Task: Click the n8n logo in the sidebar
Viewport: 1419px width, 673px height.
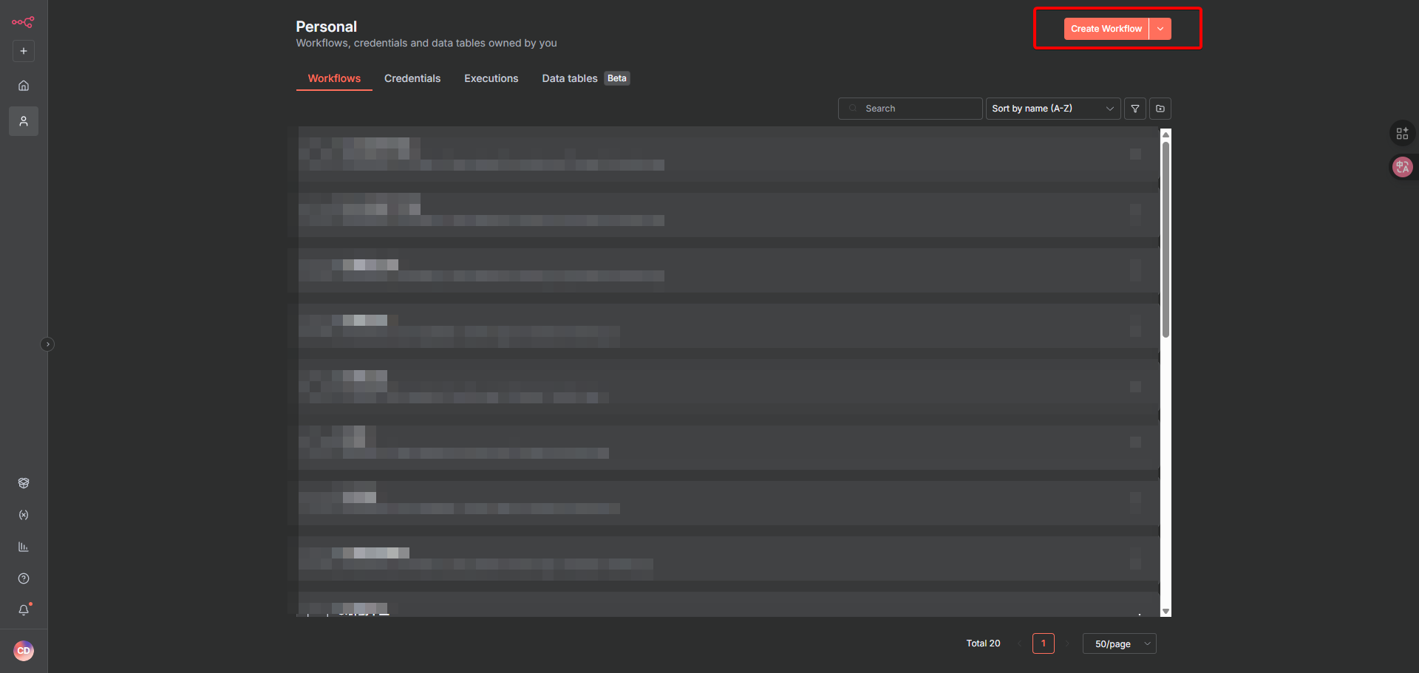Action: [x=23, y=22]
